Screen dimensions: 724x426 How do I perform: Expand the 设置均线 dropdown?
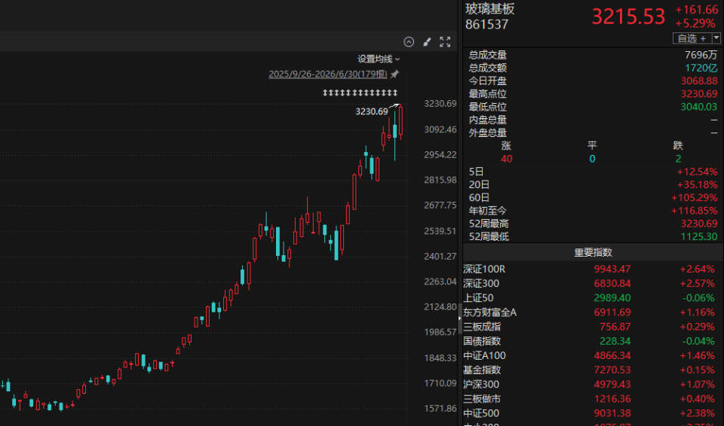pyautogui.click(x=379, y=59)
